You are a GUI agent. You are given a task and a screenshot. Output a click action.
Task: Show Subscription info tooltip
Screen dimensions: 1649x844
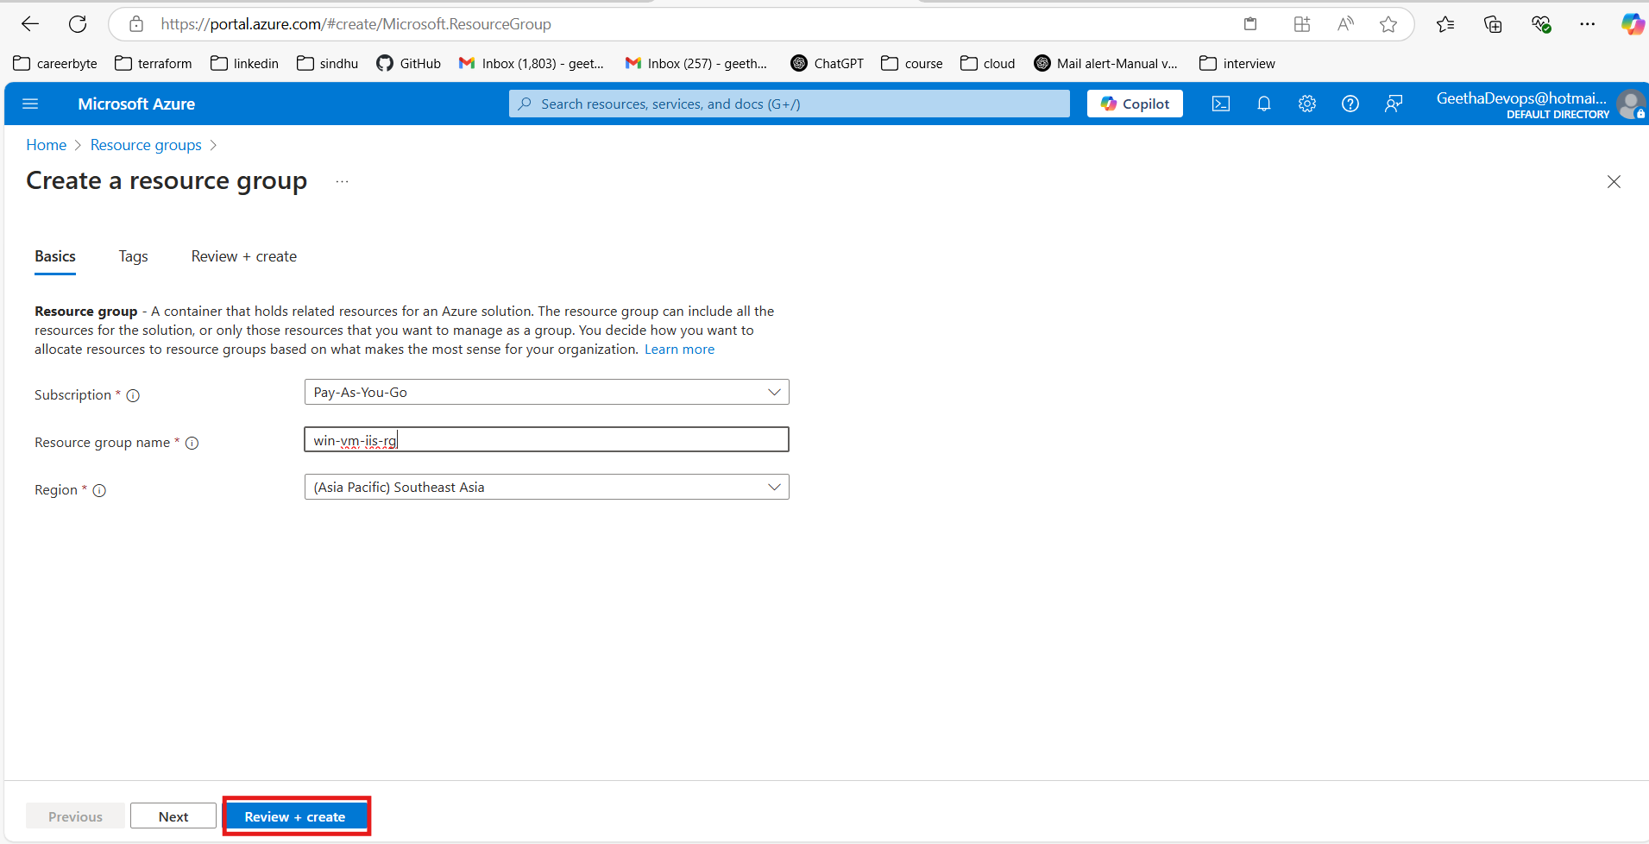pos(134,395)
